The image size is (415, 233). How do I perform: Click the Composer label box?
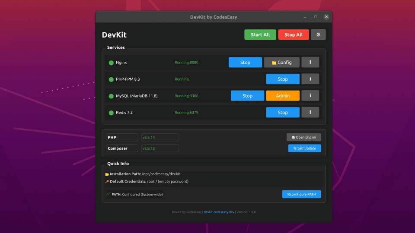coord(122,148)
